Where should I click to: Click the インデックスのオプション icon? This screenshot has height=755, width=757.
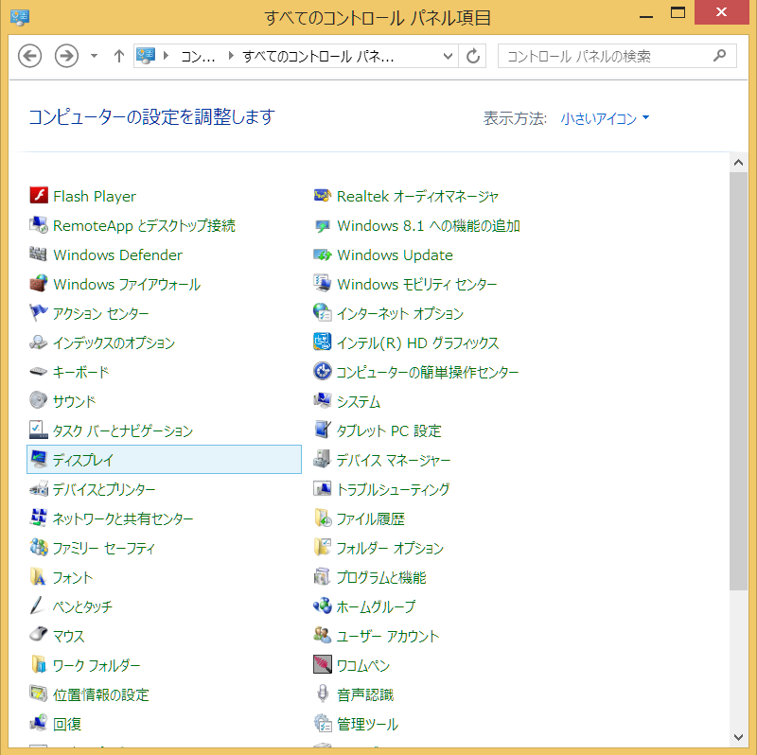(x=39, y=342)
